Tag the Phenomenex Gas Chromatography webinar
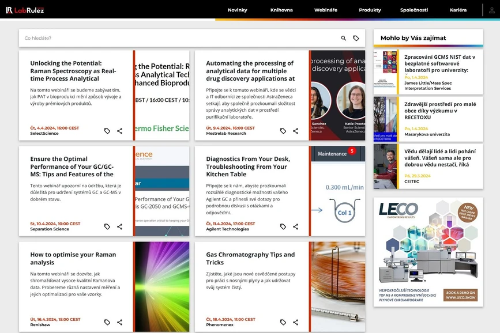This screenshot has width=500, height=333. (x=283, y=322)
